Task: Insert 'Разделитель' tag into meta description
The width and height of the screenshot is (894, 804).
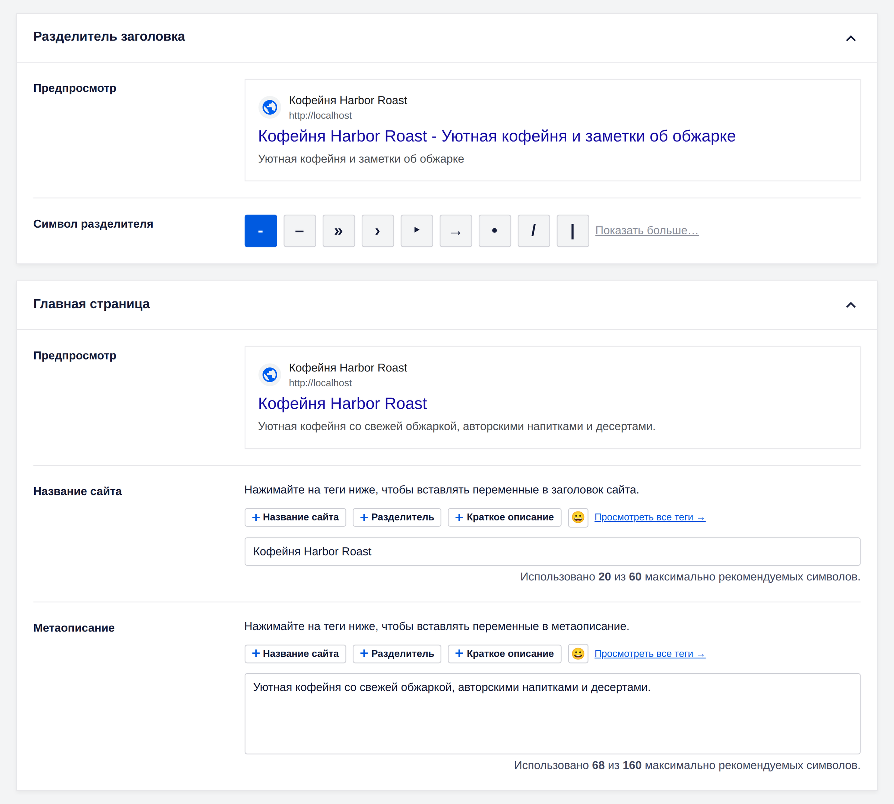Action: [397, 654]
